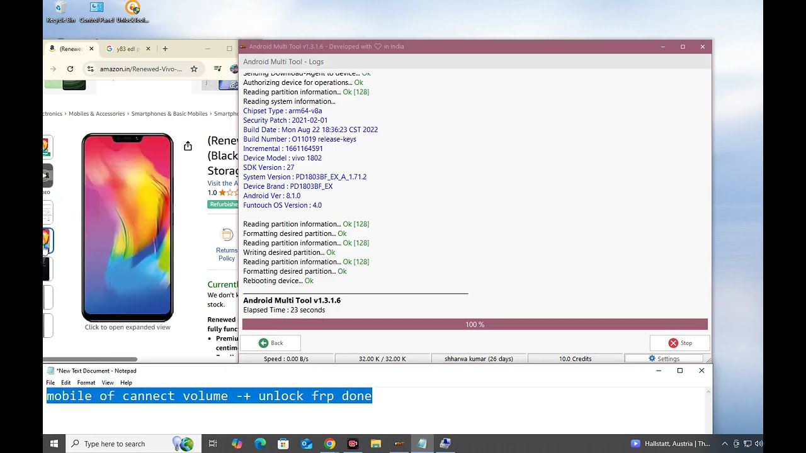Close the y83 edl Google tab
This screenshot has height=453, width=806.
[x=149, y=48]
